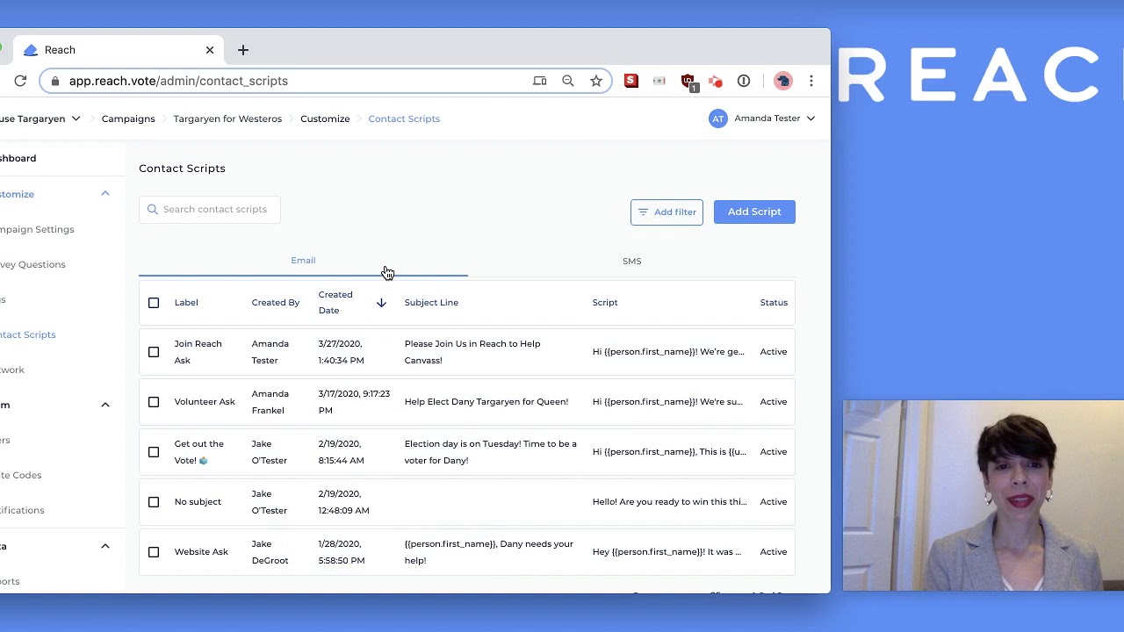Sort by Label column header

point(186,303)
